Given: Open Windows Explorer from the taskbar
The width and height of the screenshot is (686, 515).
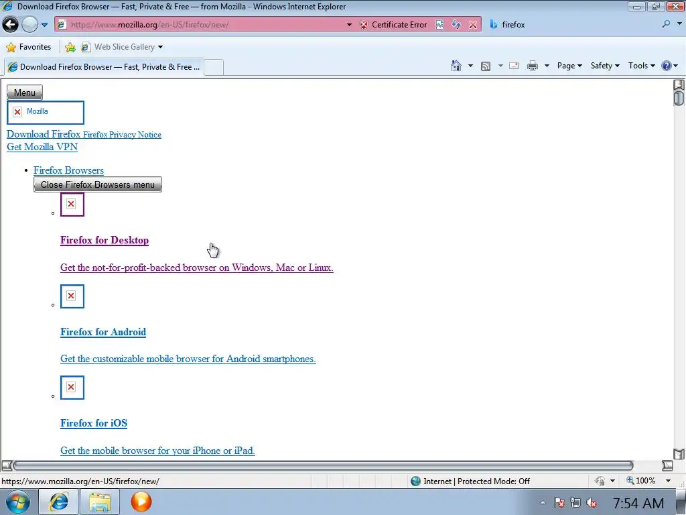Looking at the screenshot, I should click(x=100, y=502).
